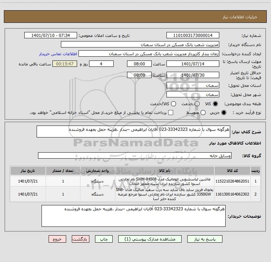The image size is (271, 262).
Task: Open مشاهده مدارک پیوستی (1) button
Action: [150, 239]
